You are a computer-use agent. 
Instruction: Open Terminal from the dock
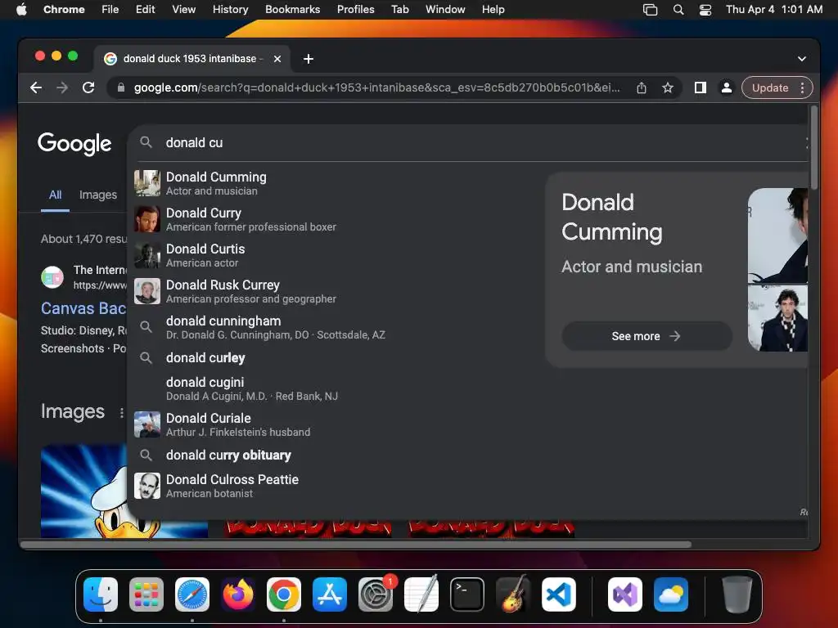pyautogui.click(x=467, y=594)
